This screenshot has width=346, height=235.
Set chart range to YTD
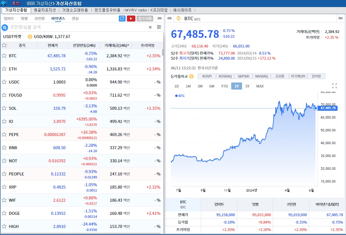[224, 86]
